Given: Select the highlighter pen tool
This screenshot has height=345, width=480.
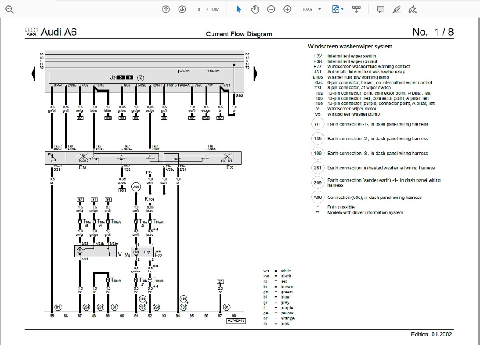Looking at the screenshot, I should [397, 10].
